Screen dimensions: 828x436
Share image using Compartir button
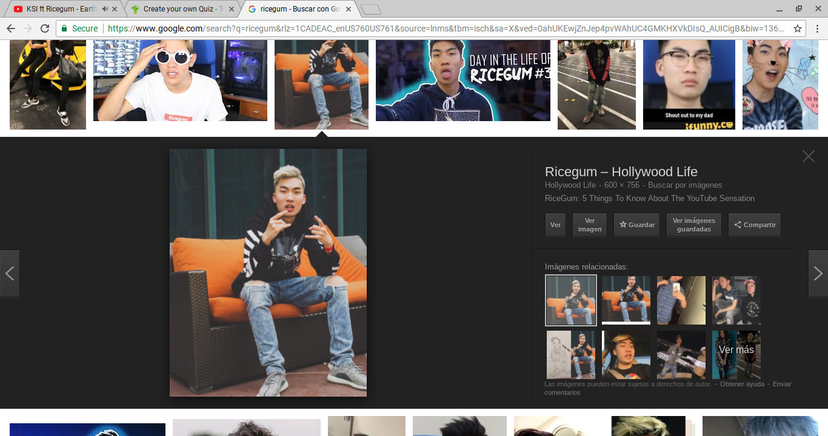click(755, 225)
